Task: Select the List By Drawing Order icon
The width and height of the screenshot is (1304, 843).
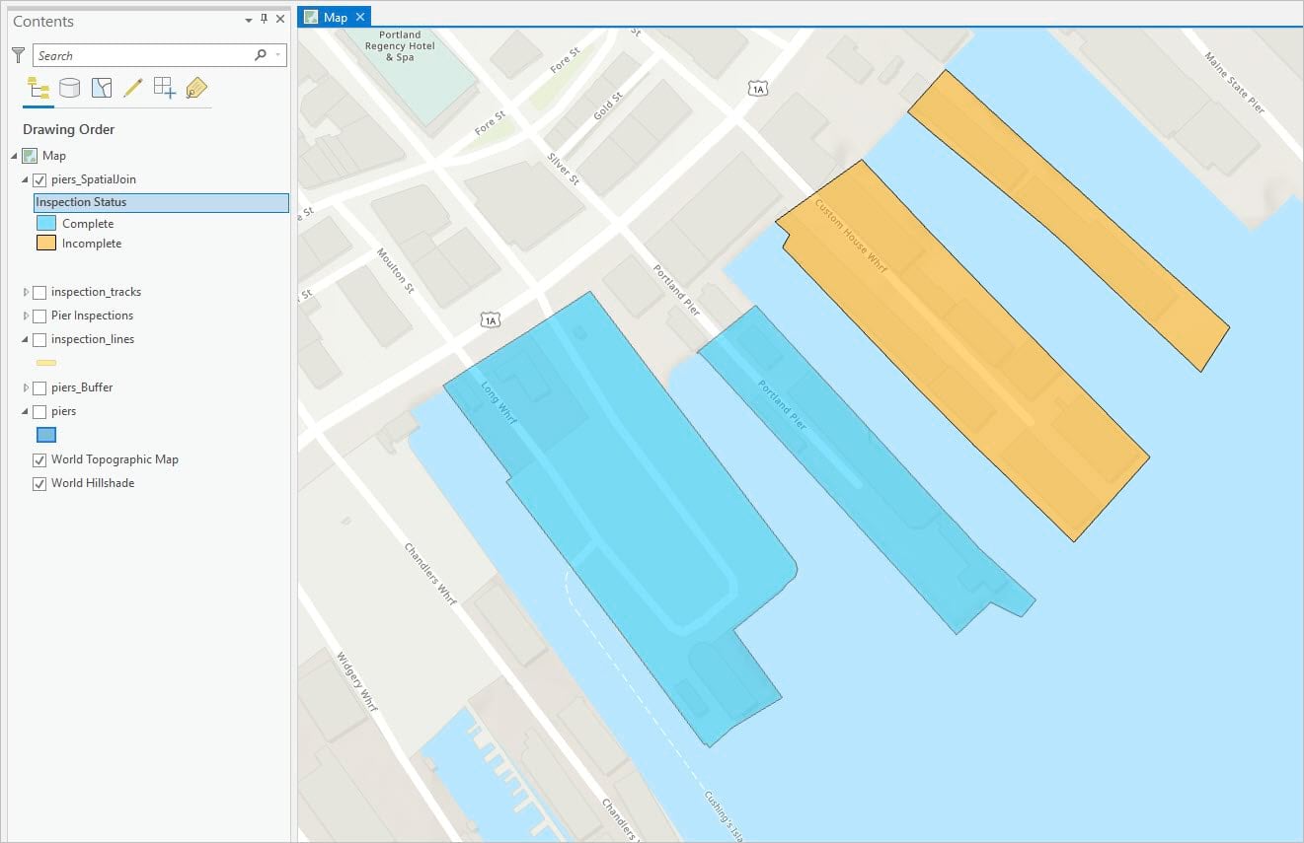Action: tap(38, 88)
